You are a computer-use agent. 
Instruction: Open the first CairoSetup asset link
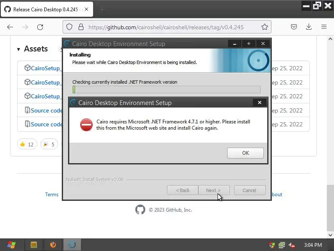pos(46,68)
